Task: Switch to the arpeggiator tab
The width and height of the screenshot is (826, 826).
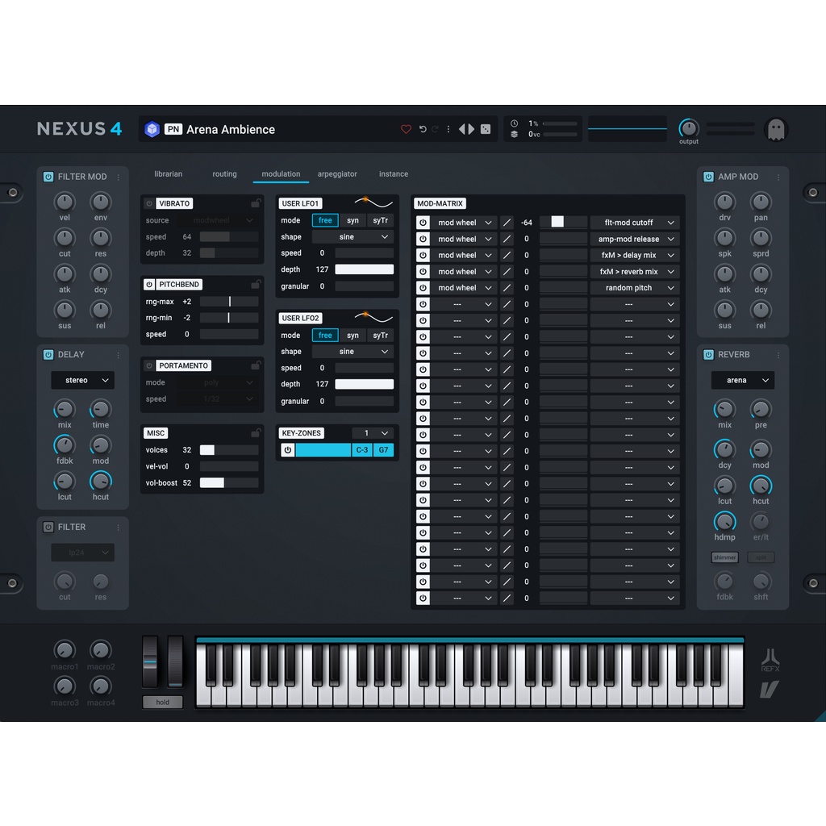Action: (337, 174)
